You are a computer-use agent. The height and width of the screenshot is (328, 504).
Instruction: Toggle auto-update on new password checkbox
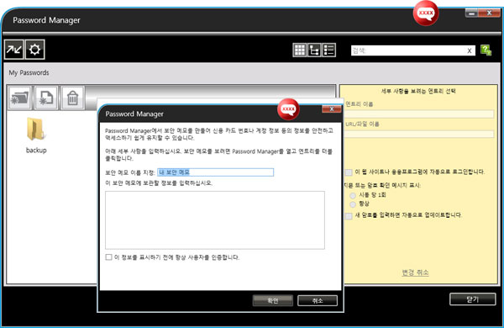[349, 215]
